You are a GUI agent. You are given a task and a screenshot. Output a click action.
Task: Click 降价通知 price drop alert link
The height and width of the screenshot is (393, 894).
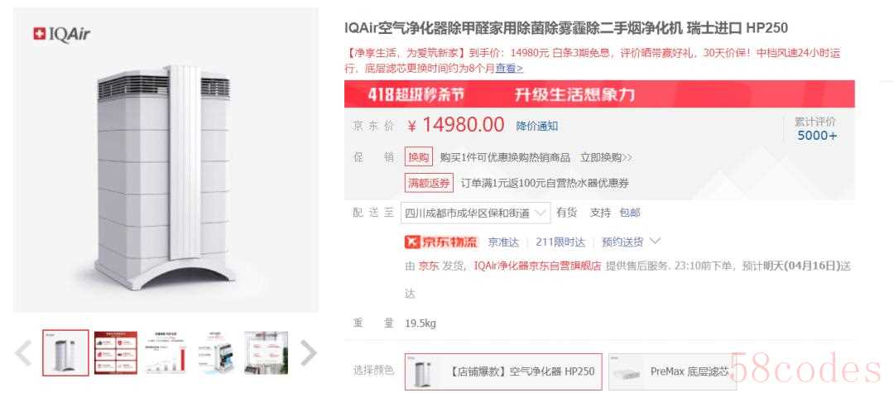tap(537, 126)
